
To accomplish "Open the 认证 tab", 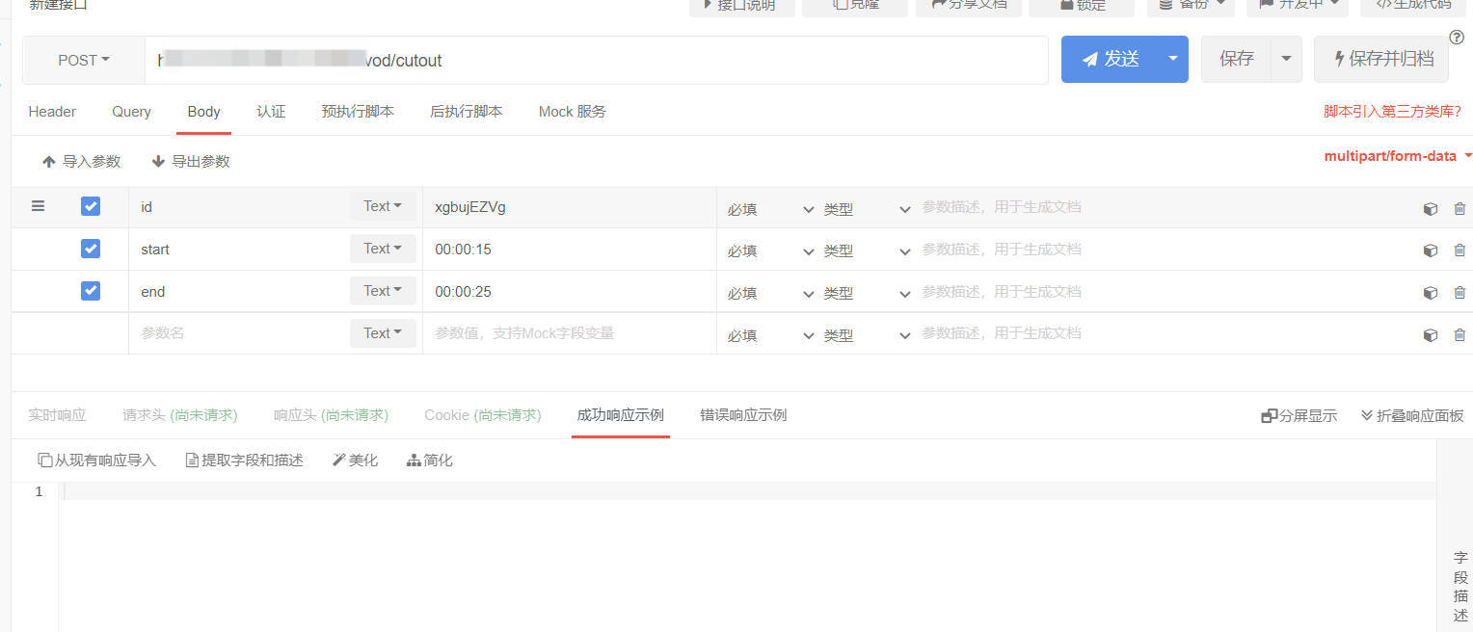I will tap(271, 112).
